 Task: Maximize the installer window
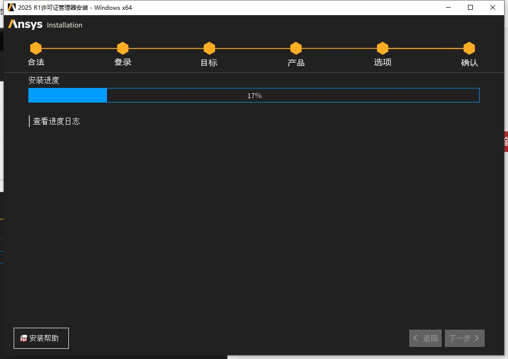470,7
